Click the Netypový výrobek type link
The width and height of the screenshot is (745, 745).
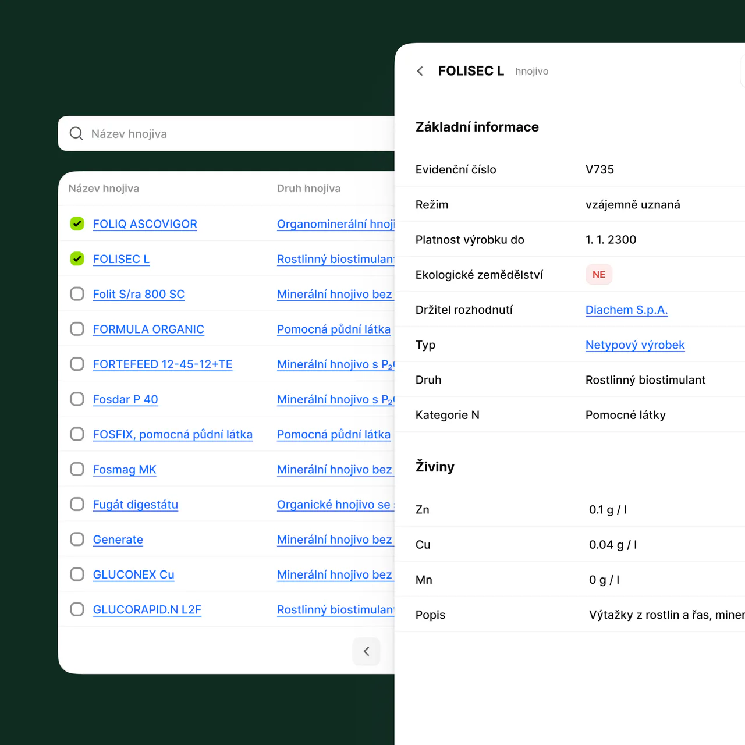(x=635, y=345)
